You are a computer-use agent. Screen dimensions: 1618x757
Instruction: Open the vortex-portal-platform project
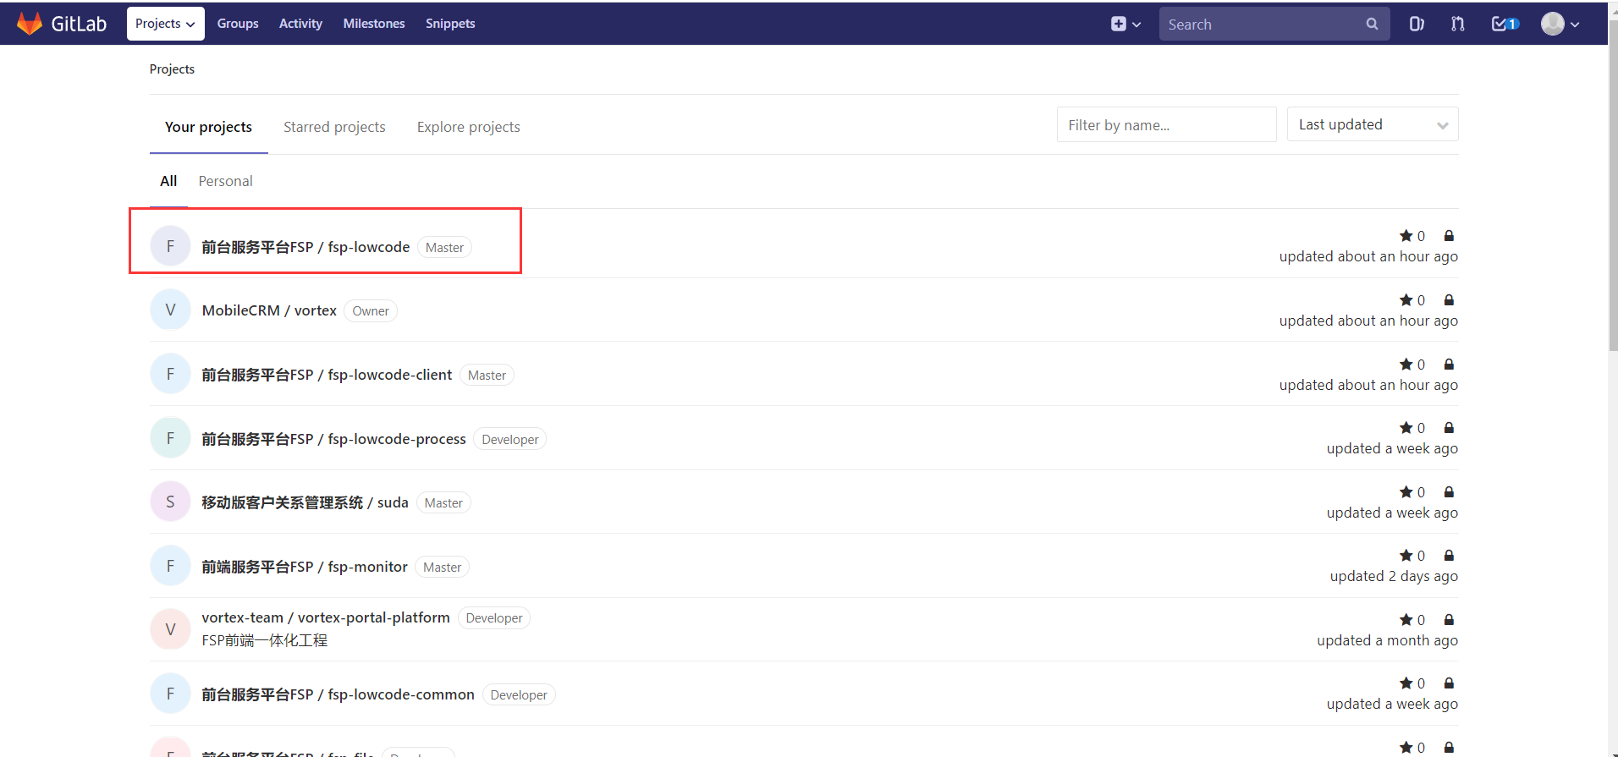(326, 617)
